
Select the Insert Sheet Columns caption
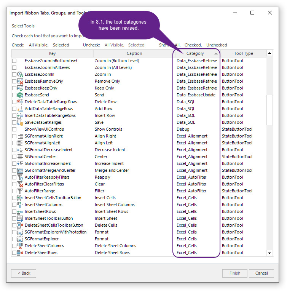click(115, 205)
